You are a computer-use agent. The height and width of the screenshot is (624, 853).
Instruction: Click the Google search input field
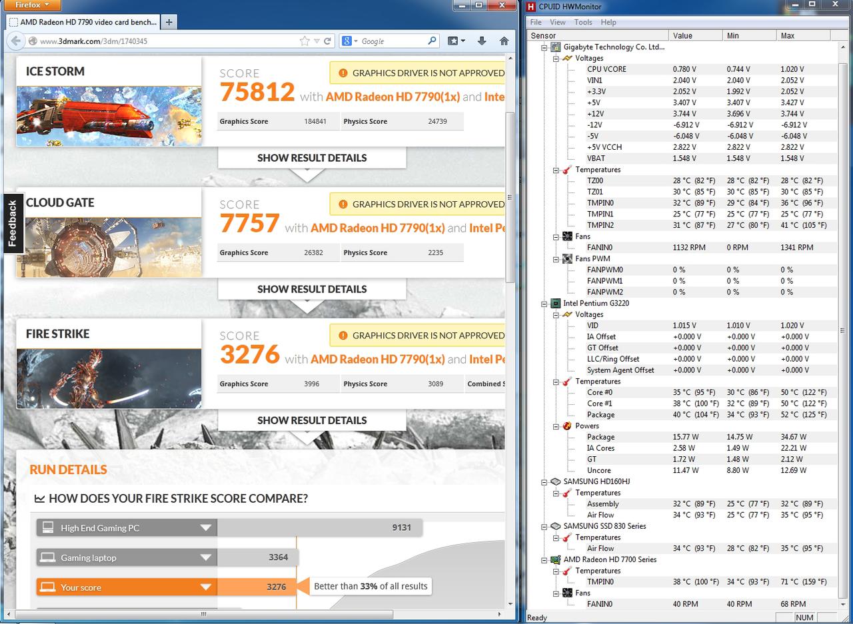393,41
